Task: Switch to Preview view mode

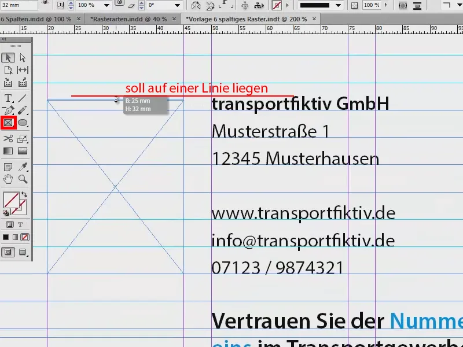Action: (23, 252)
